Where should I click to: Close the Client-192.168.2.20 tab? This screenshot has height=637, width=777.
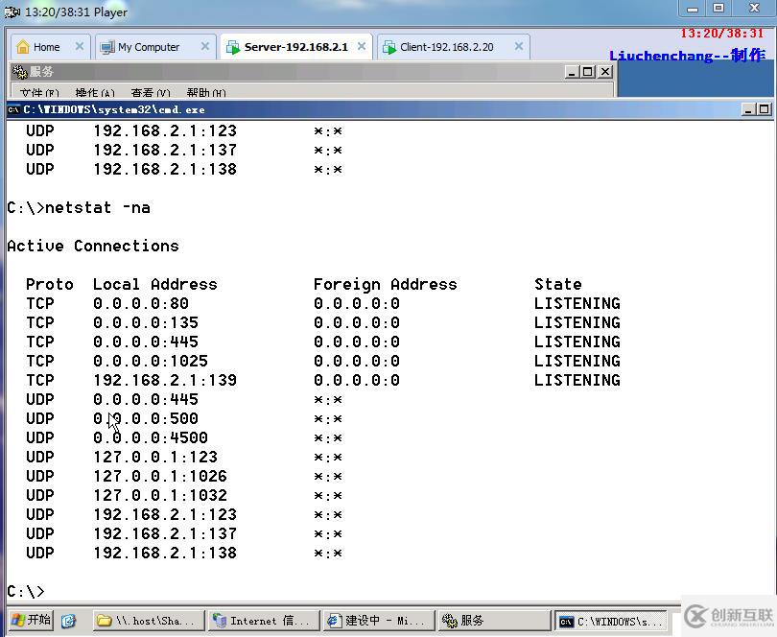[x=519, y=47]
